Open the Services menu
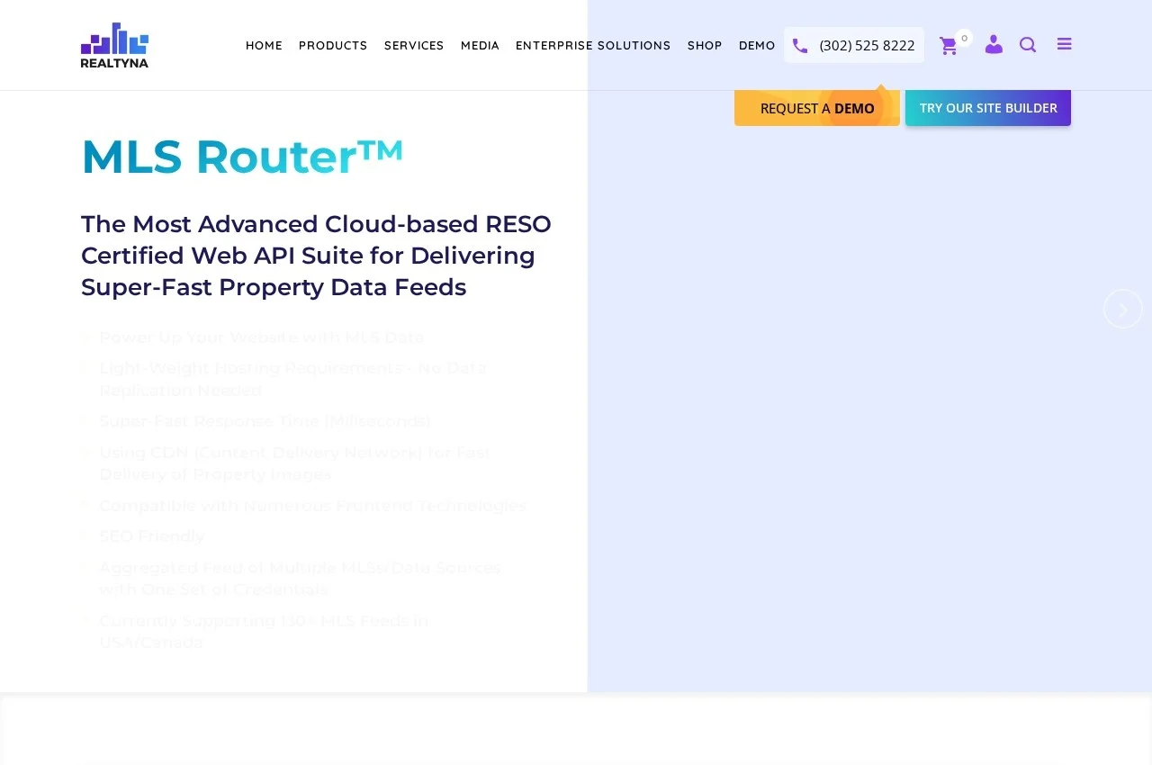 pos(414,45)
